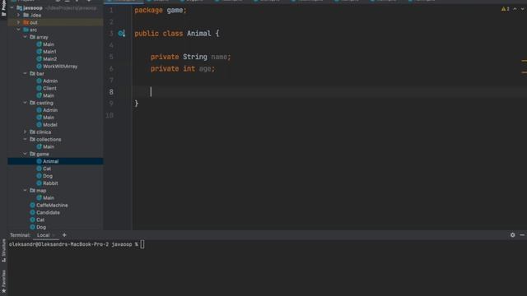Collapse the map package
Viewport: 527px width, 296px height.
click(26, 190)
